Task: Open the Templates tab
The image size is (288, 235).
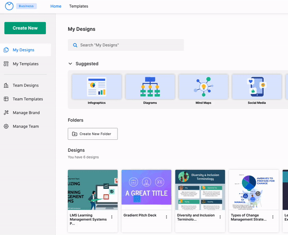Action: tap(79, 6)
